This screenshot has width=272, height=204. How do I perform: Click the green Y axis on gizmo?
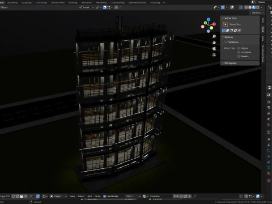pyautogui.click(x=205, y=23)
